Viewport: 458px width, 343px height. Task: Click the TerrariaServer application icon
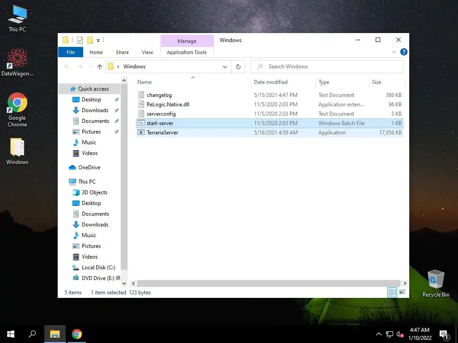[x=141, y=132]
